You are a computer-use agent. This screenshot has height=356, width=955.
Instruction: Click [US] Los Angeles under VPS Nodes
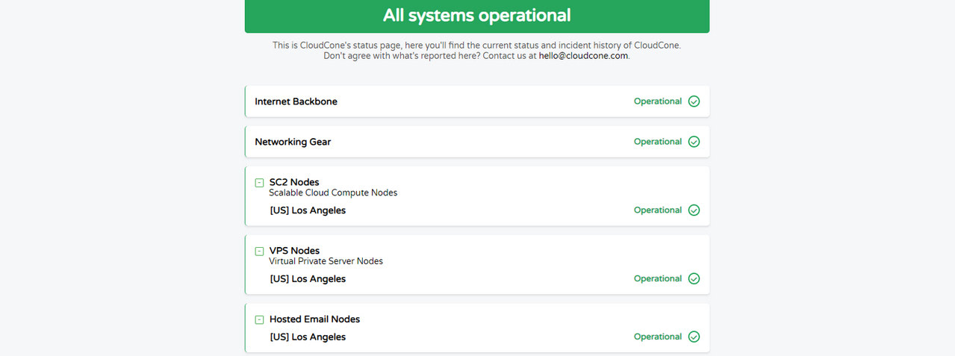[x=308, y=279]
